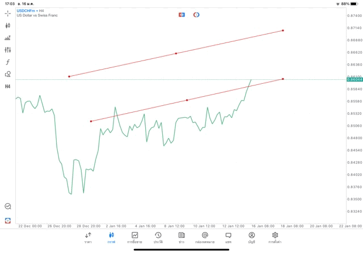
Task: Tap the green current price label 0.86044
Action: 354,80
